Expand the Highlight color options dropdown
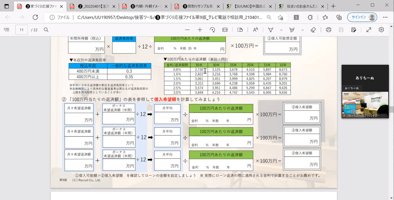The width and height of the screenshot is (394, 200). tap(302, 30)
